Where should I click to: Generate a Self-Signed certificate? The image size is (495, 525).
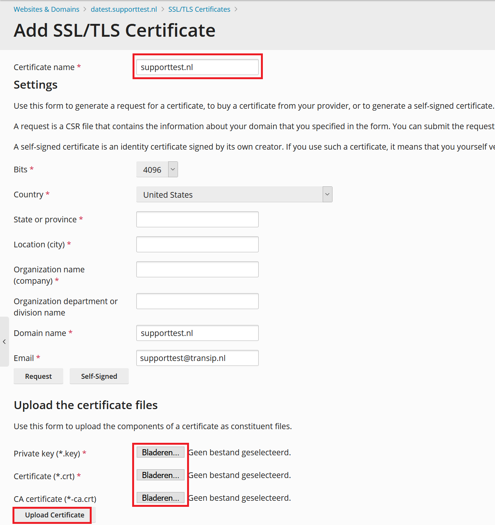click(x=99, y=376)
